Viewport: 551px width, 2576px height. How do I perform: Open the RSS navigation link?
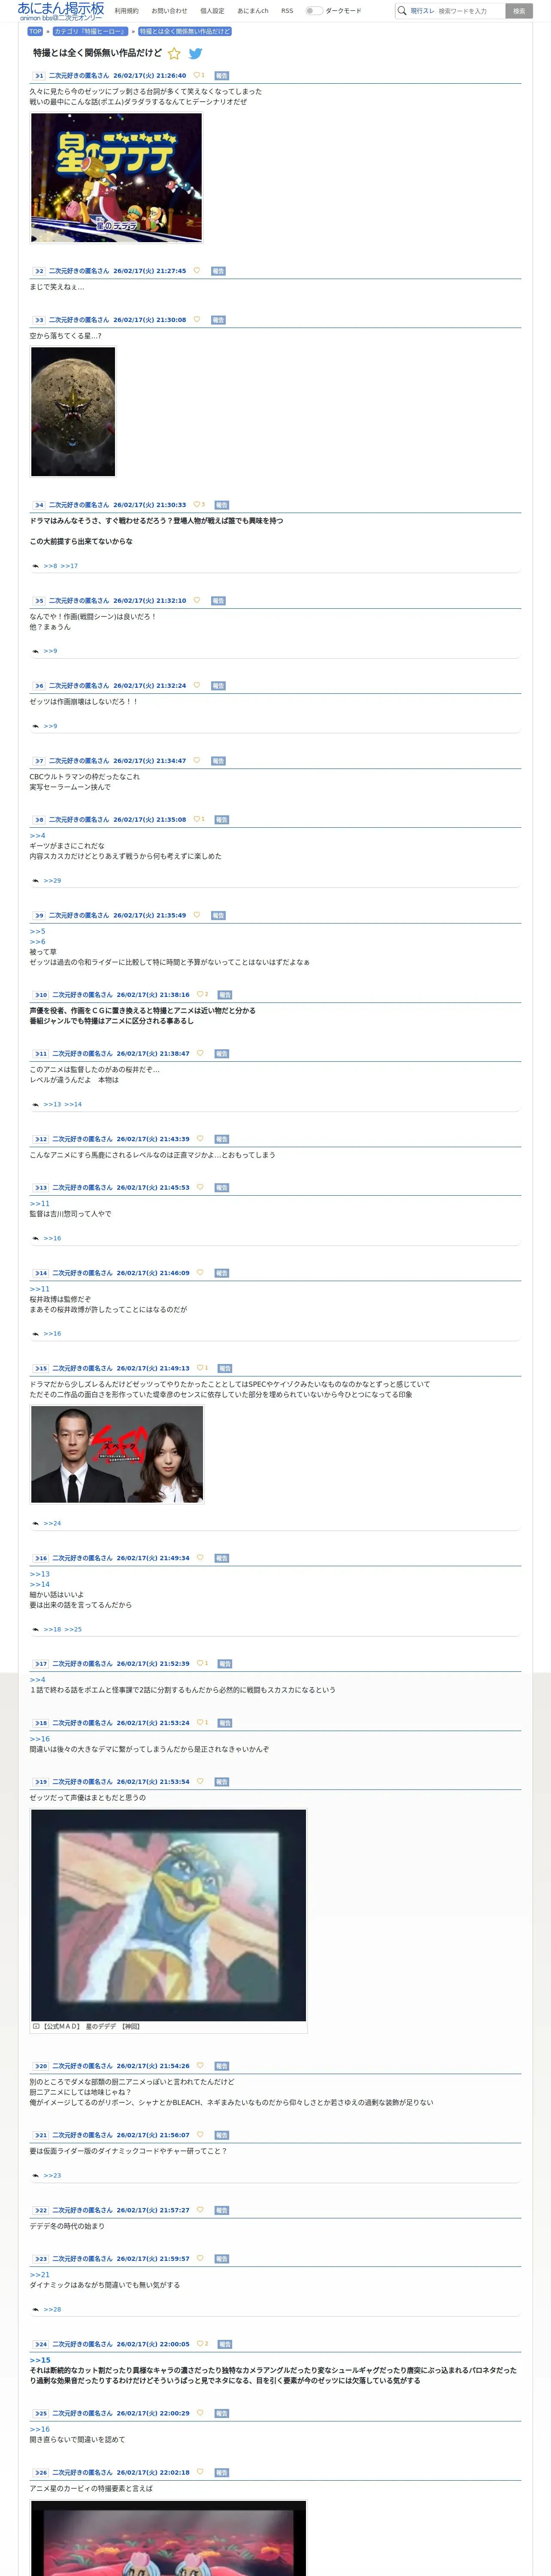pyautogui.click(x=287, y=11)
